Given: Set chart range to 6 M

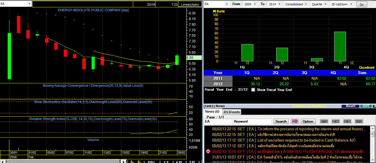Looking at the screenshot, I should click(x=179, y=162).
